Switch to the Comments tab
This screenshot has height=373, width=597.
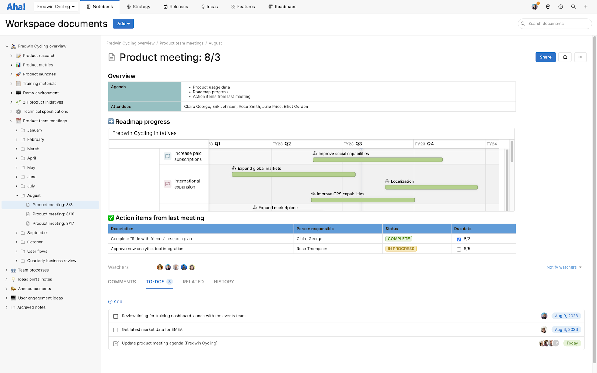click(x=122, y=282)
